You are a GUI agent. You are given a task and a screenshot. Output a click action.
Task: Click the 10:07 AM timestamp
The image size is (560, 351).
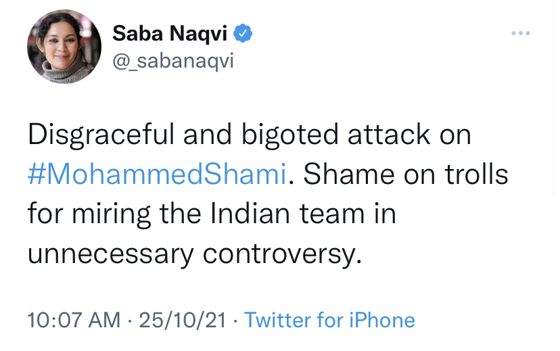click(74, 320)
